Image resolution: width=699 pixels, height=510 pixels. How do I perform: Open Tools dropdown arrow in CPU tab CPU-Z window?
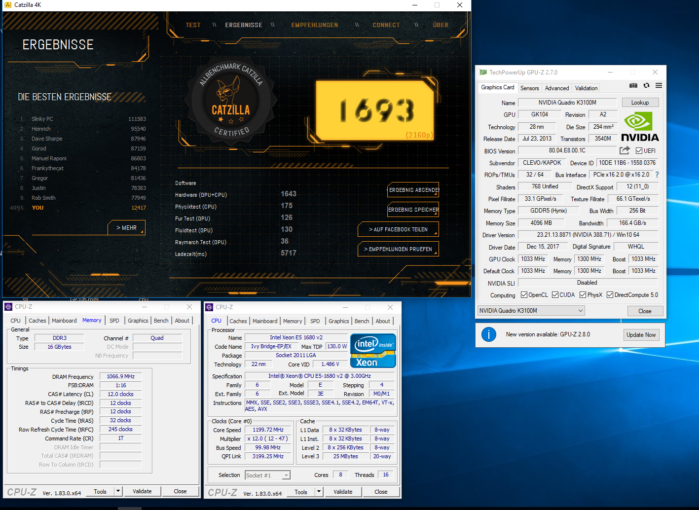(319, 492)
